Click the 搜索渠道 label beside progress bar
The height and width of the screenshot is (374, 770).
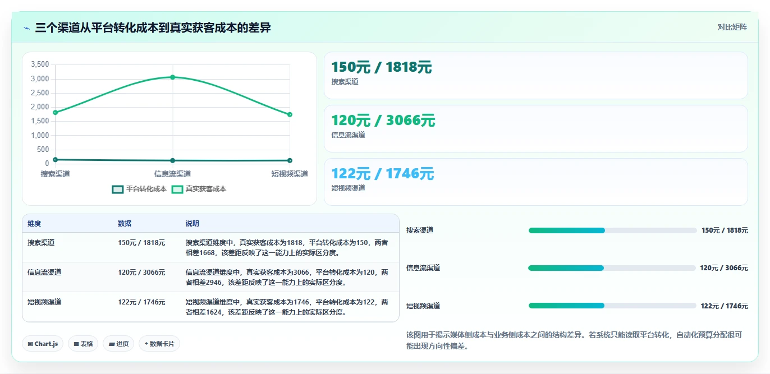[420, 230]
